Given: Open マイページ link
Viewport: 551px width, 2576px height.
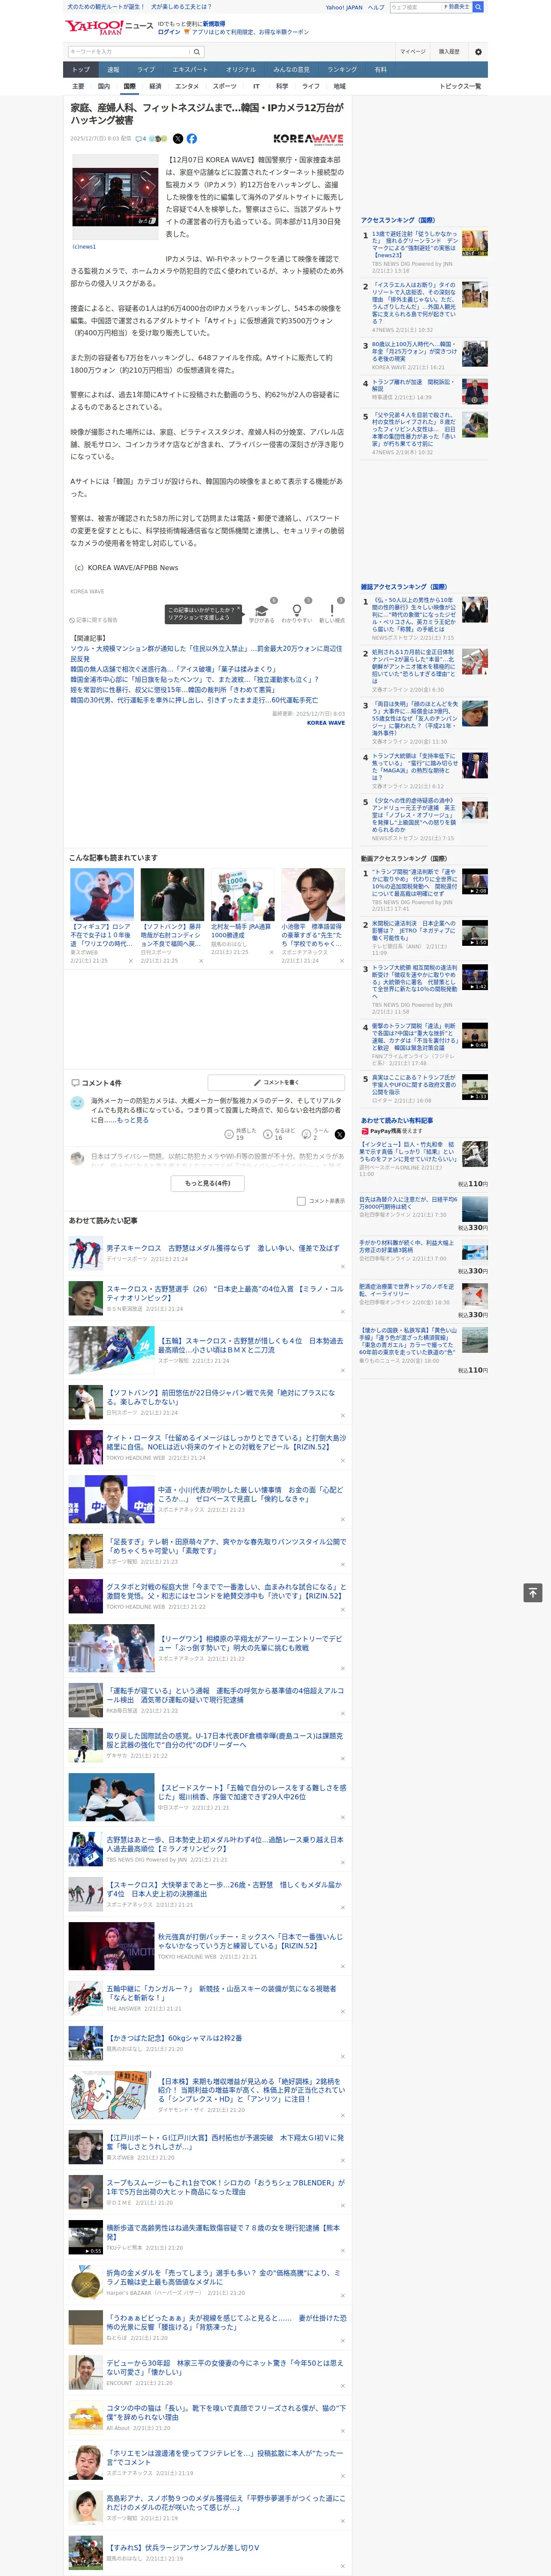Looking at the screenshot, I should coord(413,51).
